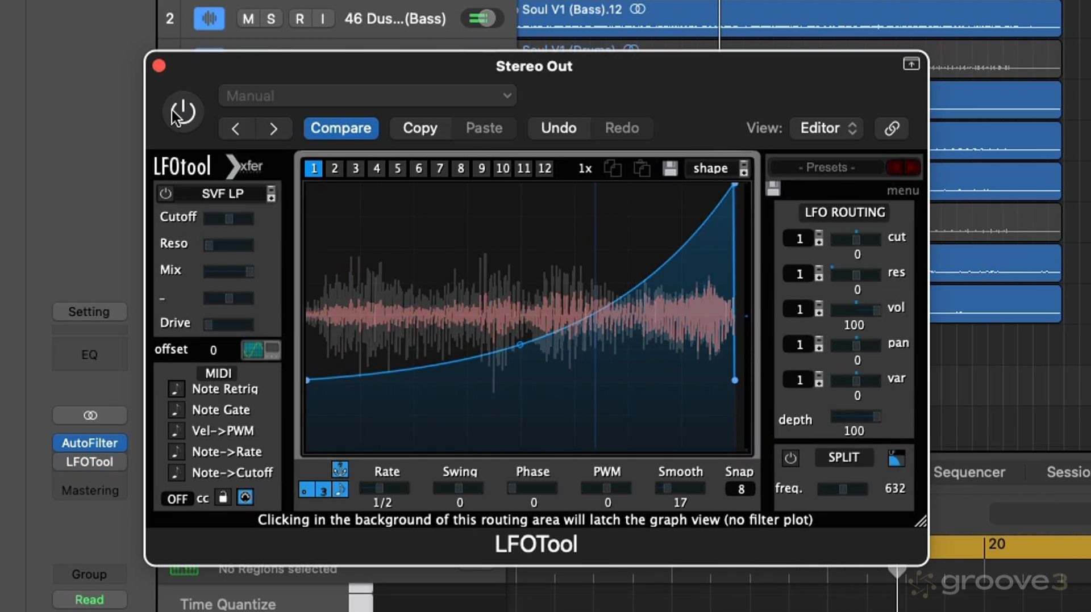Click the MIDI lock icon

pyautogui.click(x=223, y=498)
